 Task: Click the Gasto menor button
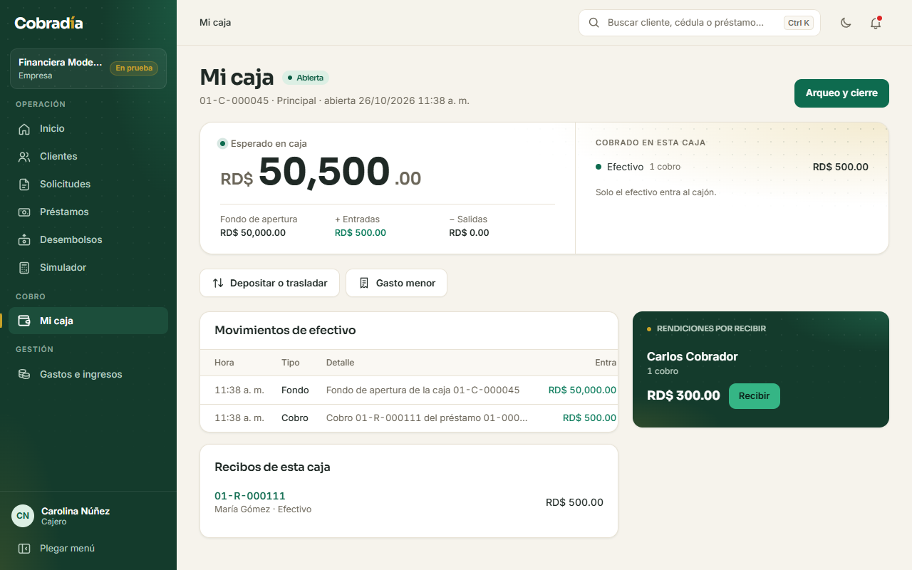point(396,283)
